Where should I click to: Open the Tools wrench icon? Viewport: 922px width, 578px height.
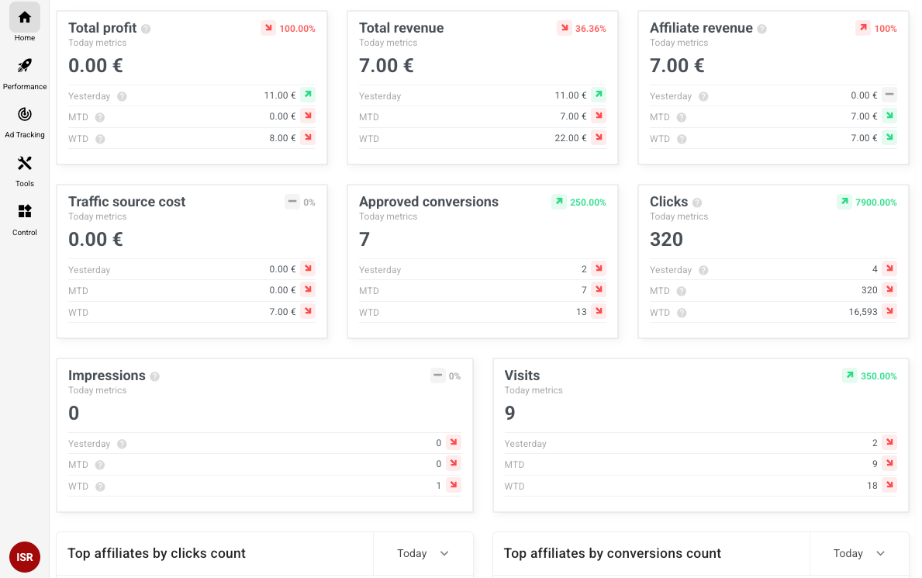[x=25, y=164]
